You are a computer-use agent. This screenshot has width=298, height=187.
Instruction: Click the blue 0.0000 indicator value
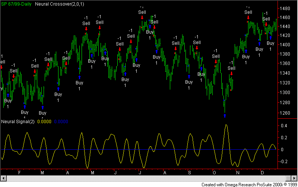[x=61, y=122]
